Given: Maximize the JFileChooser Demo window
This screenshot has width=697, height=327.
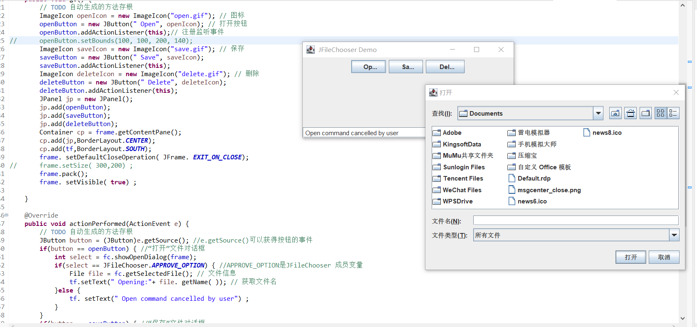Looking at the screenshot, I should 477,50.
